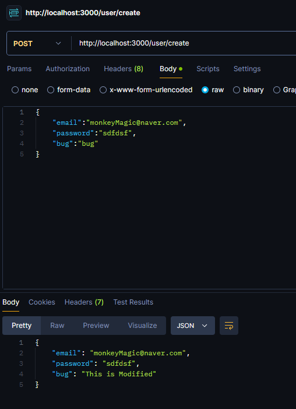
Task: Toggle the word wrap icon in response
Action: point(229,326)
